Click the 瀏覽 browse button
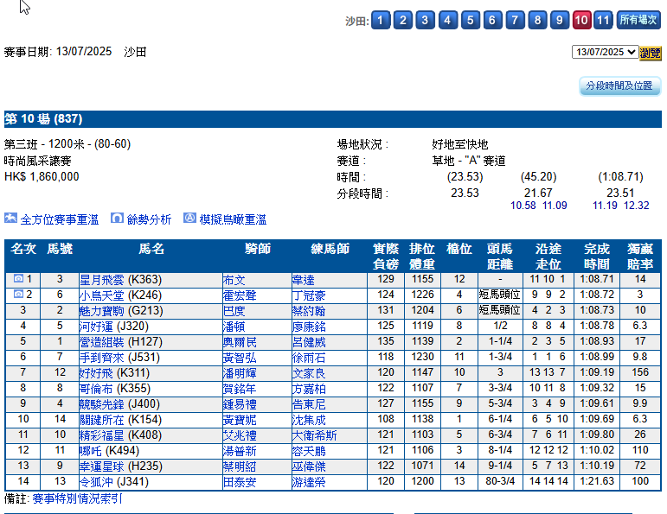The width and height of the screenshot is (667, 514). 650,53
